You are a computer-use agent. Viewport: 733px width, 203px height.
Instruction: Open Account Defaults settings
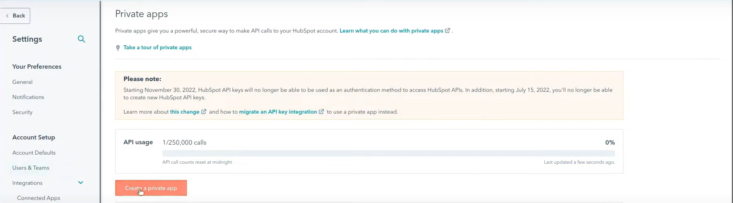pyautogui.click(x=34, y=153)
